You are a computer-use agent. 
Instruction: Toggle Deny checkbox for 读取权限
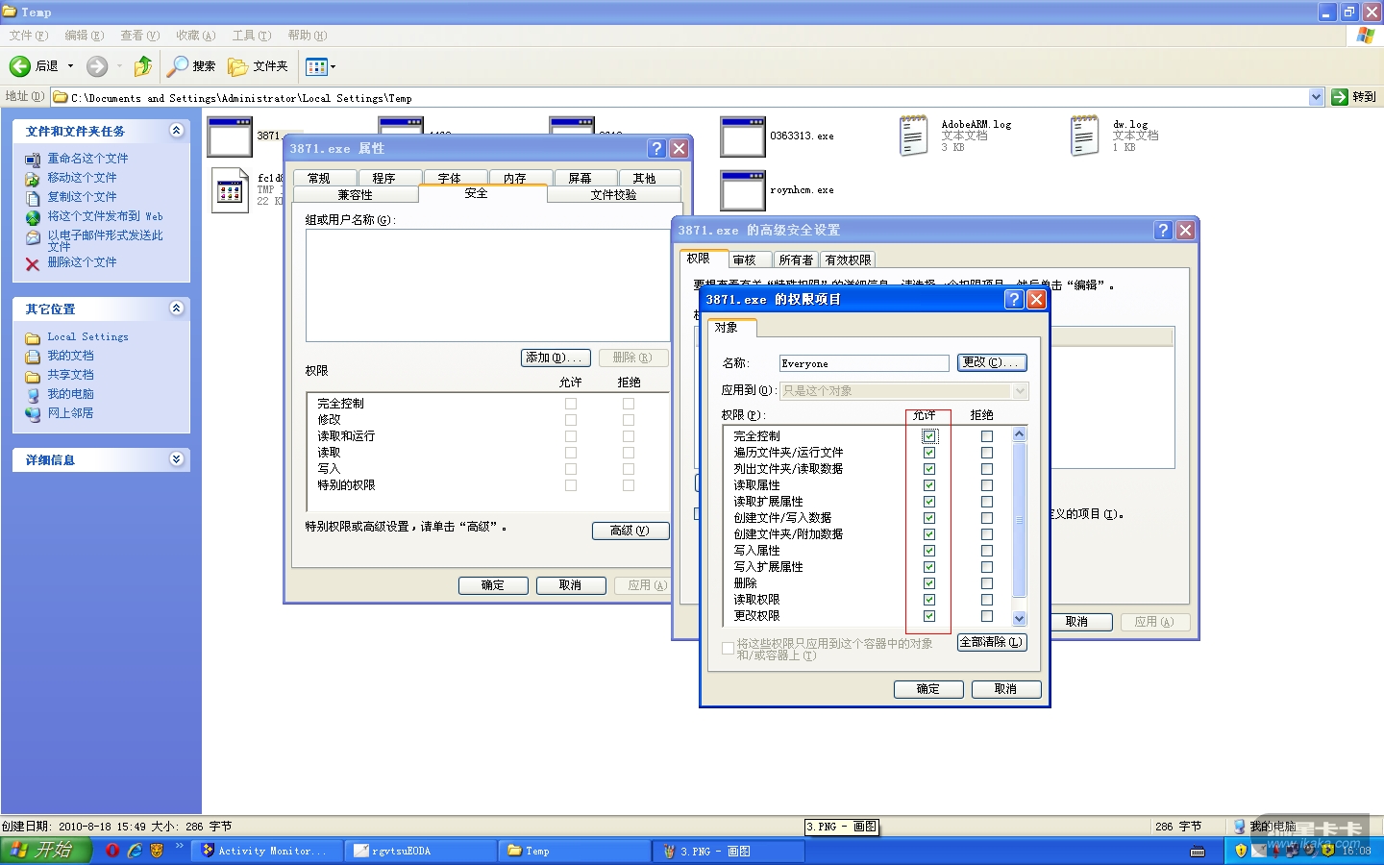tap(987, 600)
